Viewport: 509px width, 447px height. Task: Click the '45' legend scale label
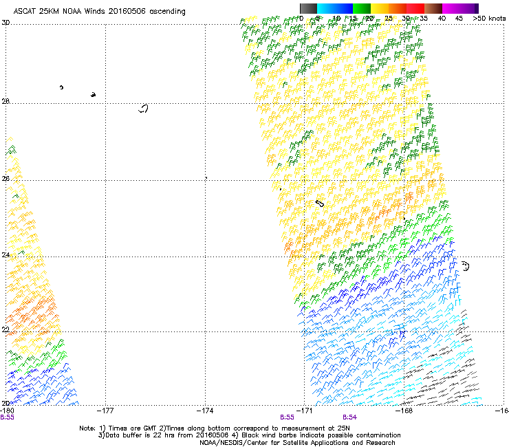459,19
